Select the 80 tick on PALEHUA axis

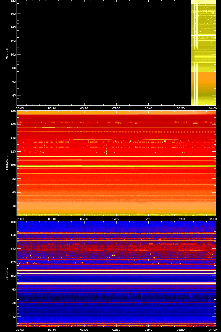[x=14, y=290]
